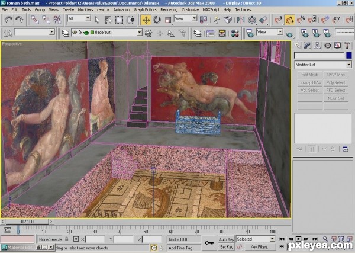355x253 pixels.
Task: Open the Curve Editor icon
Action: click(x=210, y=33)
